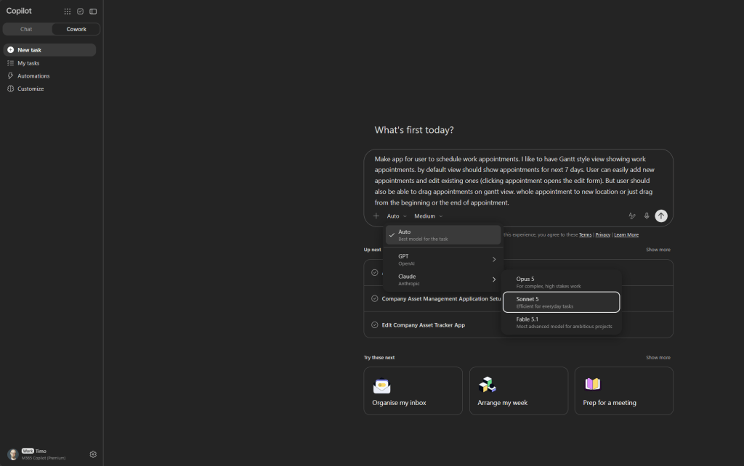
Task: Collapse the sidebar with the panel icon
Action: coord(93,12)
